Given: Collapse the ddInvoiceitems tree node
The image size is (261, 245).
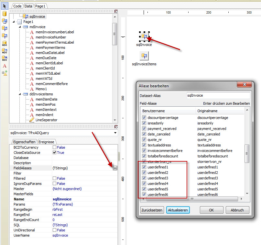Looking at the screenshot, I should [x=20, y=94].
